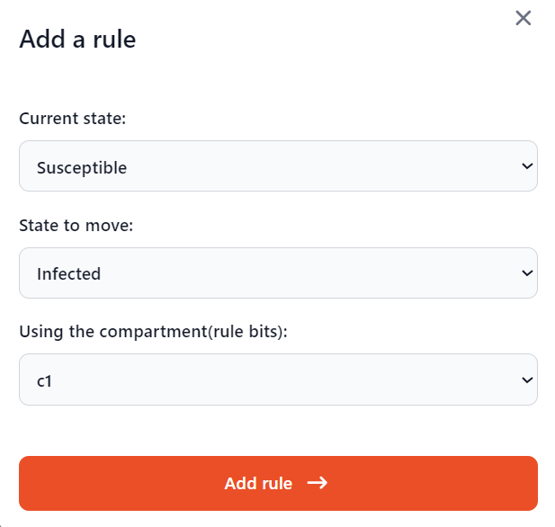Open the compartment rule bits dropdown
Image resolution: width=555 pixels, height=527 pixels.
tap(278, 380)
